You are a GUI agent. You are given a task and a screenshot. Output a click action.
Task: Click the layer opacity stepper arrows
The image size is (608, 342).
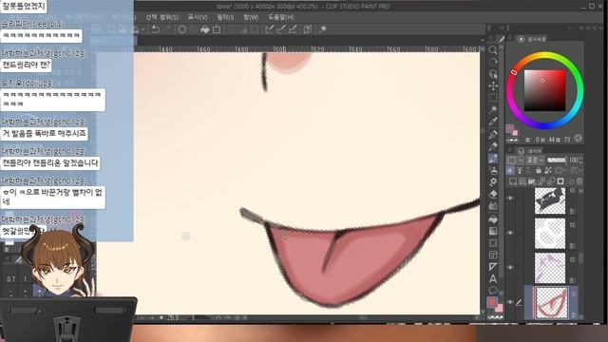(x=580, y=161)
